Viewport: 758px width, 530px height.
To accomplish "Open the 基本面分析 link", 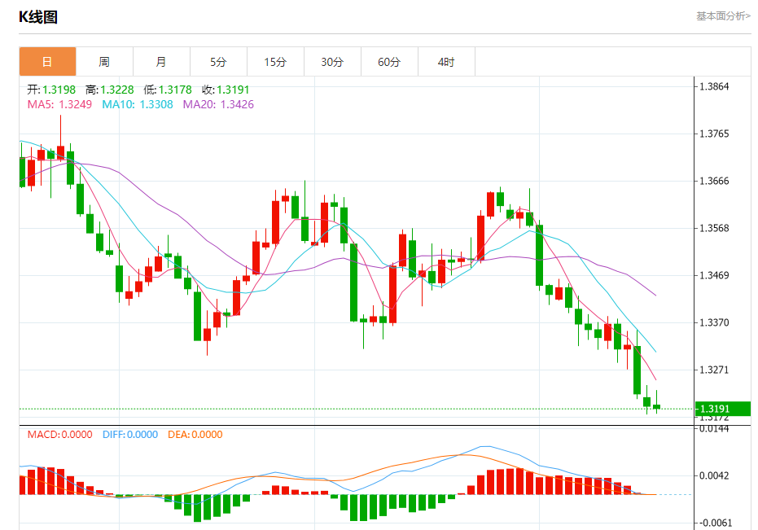I will pyautogui.click(x=723, y=16).
